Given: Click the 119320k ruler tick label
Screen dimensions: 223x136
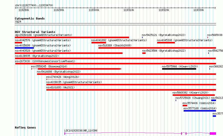Looking at the screenshot, I should [164, 10].
